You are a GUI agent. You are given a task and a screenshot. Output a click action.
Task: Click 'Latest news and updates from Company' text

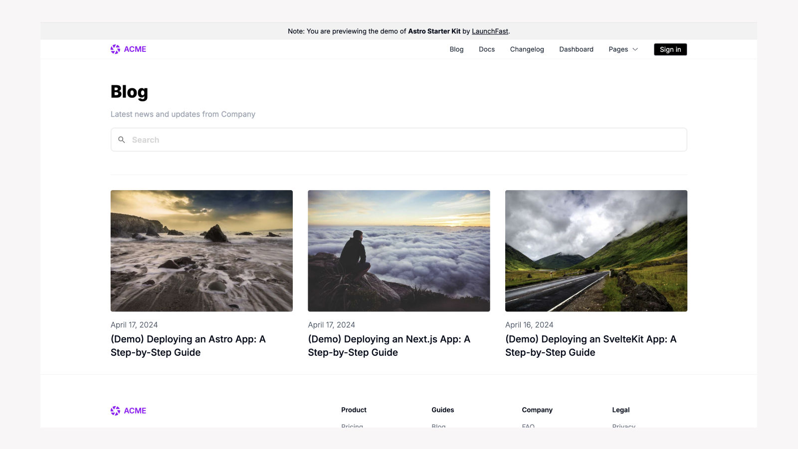(x=183, y=114)
